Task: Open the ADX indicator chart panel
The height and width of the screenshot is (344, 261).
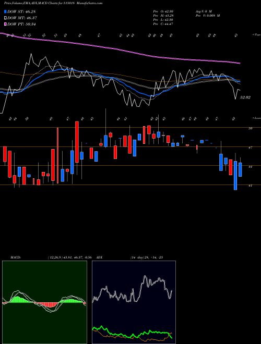Action: [x=134, y=302]
